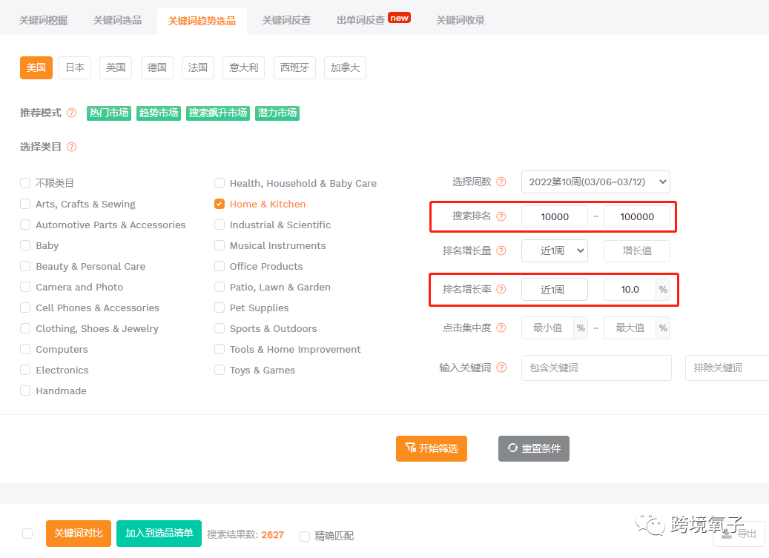Screen dimensions: 769x558
Task: Check Automotive Parts & Accessories category
Action: [25, 225]
